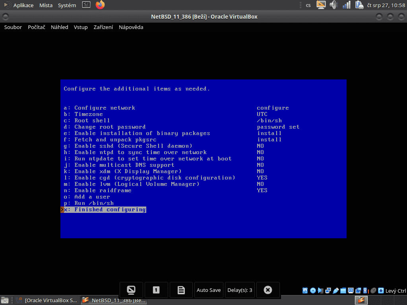Open the Vstup menu

point(81,27)
